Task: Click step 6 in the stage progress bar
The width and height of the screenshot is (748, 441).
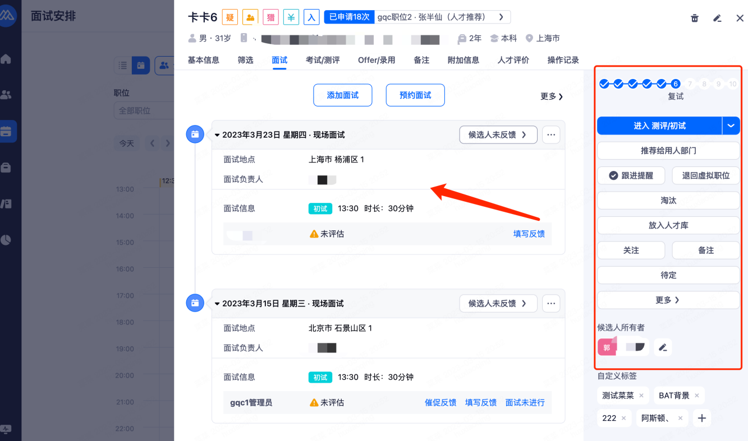Action: click(x=676, y=84)
